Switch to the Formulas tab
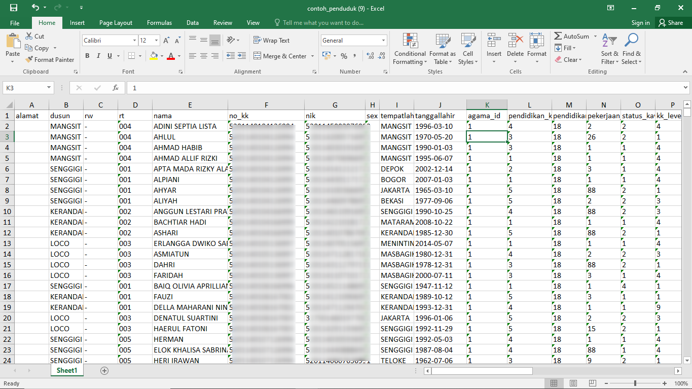The image size is (692, 389). click(159, 23)
